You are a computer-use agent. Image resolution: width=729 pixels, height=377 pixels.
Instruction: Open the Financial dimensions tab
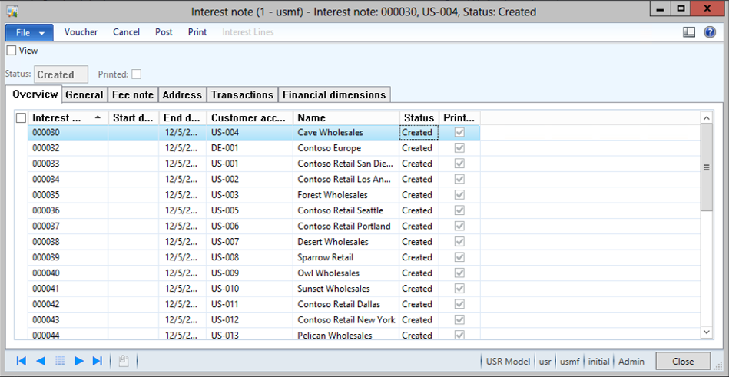coord(334,94)
